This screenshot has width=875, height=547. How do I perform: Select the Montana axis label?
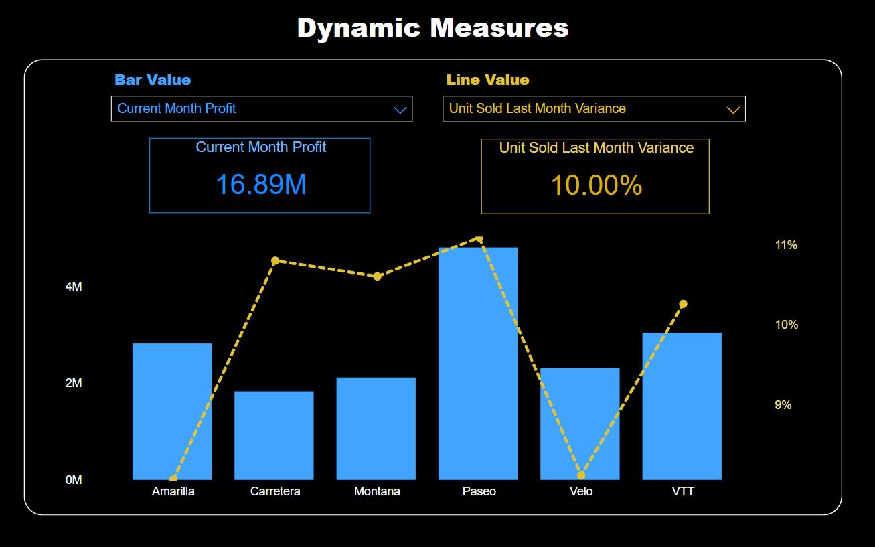click(x=377, y=491)
